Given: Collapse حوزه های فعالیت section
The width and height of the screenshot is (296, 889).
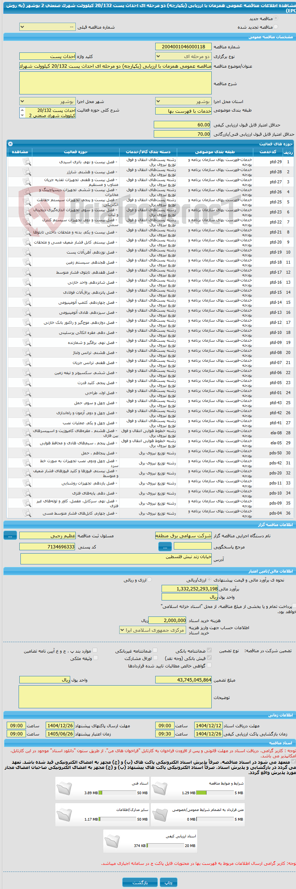Looking at the screenshot, I should pos(10,144).
